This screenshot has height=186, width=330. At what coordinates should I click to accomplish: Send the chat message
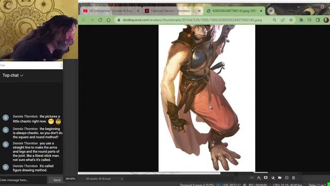(57, 180)
